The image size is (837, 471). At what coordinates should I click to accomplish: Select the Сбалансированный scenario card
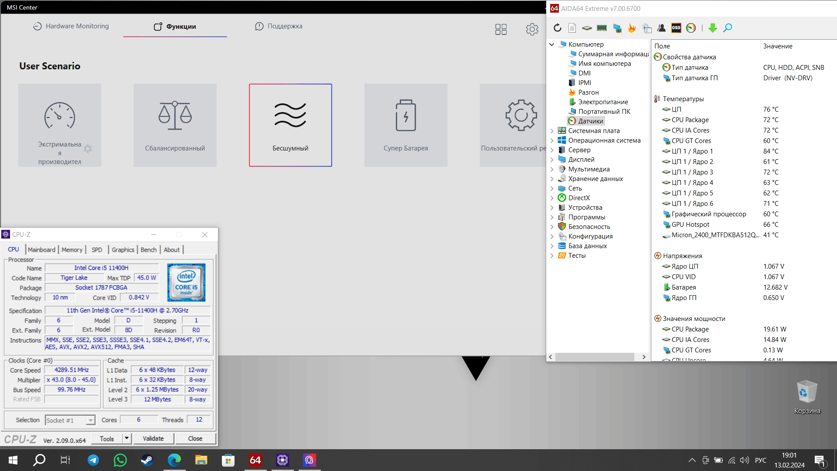pos(175,125)
